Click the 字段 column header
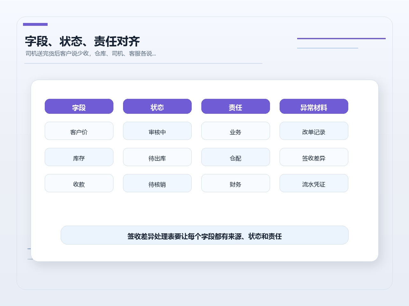Image resolution: width=409 pixels, height=306 pixels. click(x=79, y=106)
